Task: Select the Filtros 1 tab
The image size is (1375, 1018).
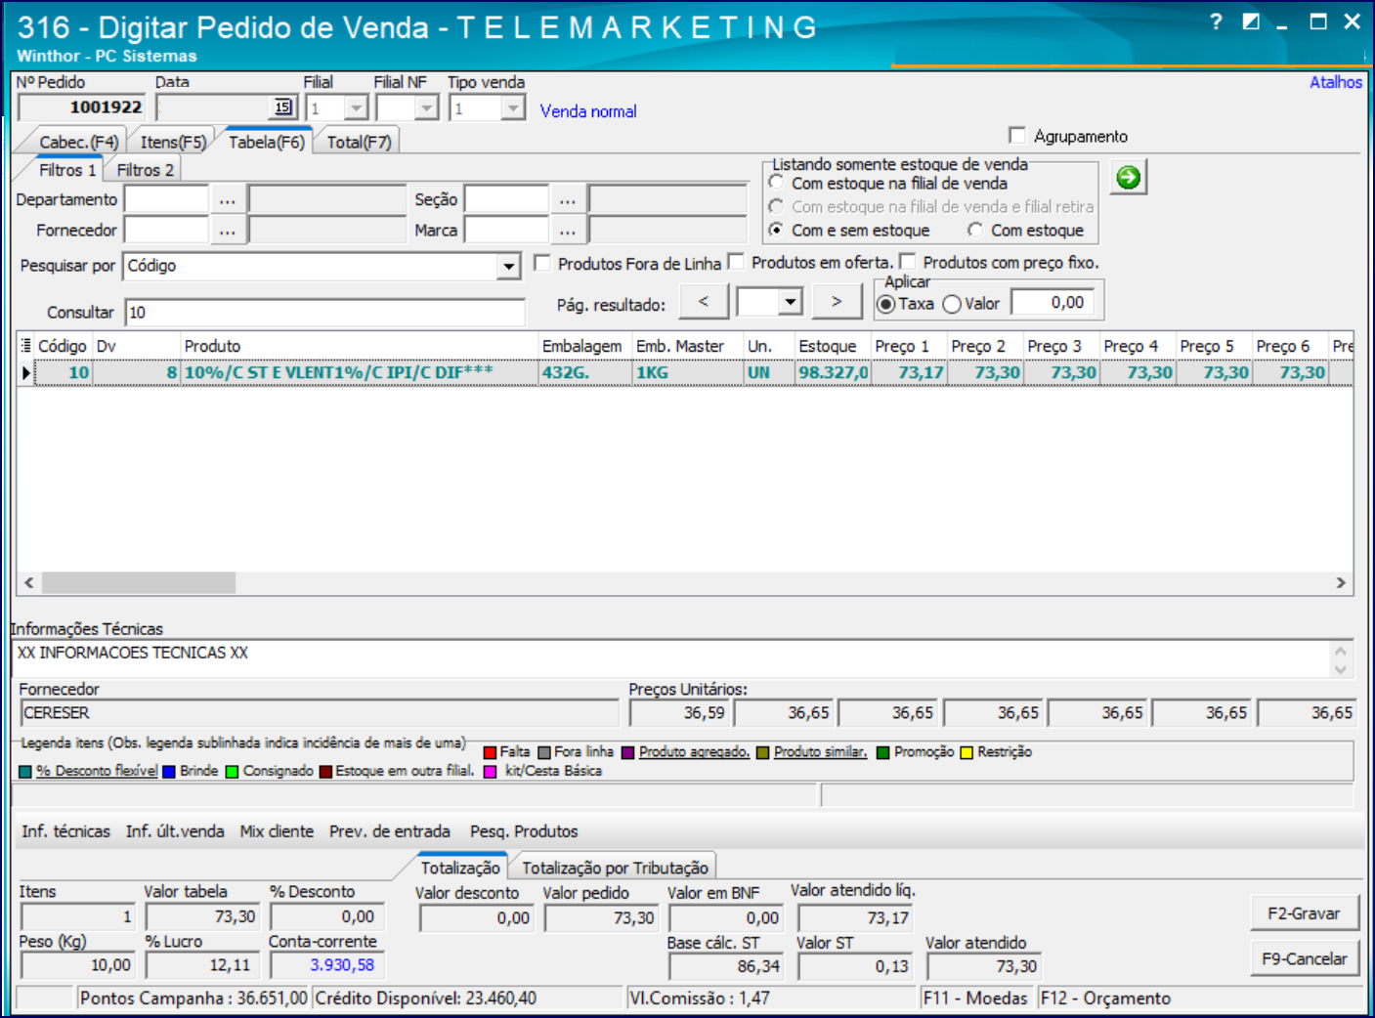Action: point(66,170)
